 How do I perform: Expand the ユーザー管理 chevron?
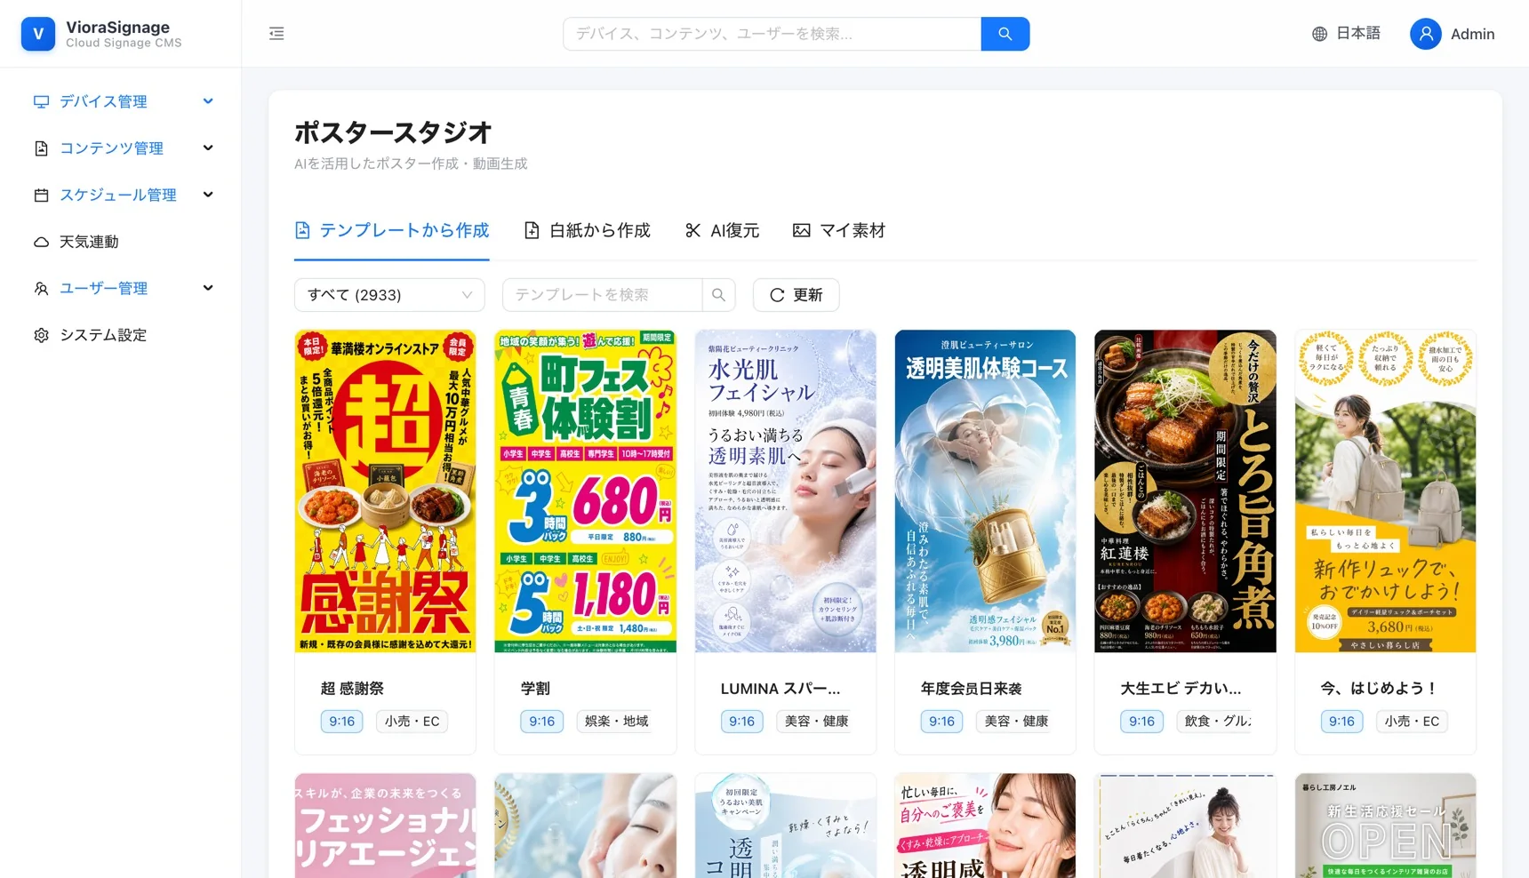(x=208, y=288)
